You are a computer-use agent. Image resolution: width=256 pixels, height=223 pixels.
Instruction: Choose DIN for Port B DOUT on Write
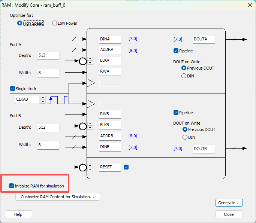click(x=185, y=137)
